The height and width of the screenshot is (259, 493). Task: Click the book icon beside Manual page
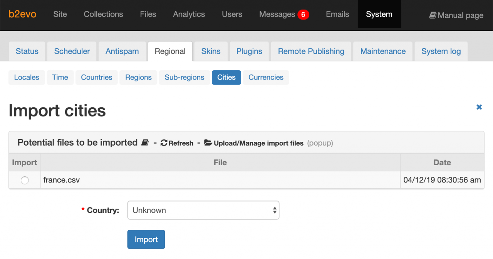click(x=433, y=15)
